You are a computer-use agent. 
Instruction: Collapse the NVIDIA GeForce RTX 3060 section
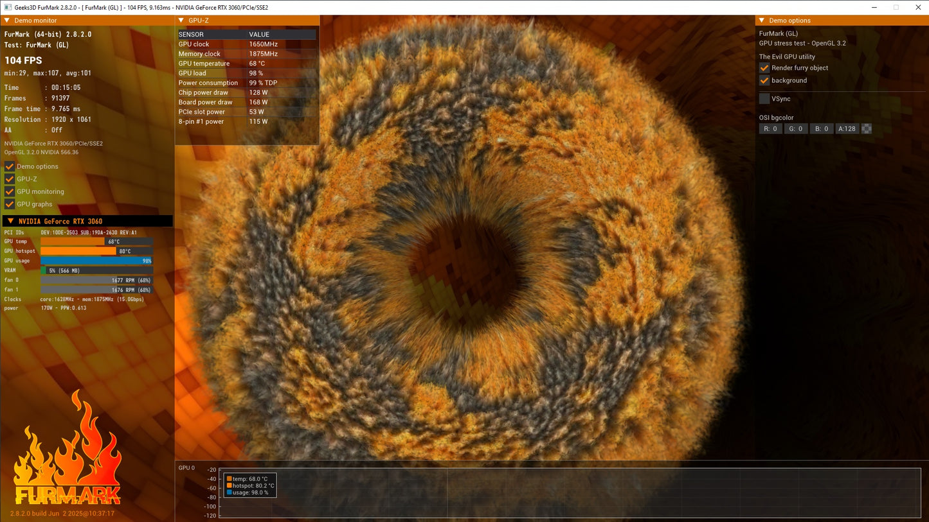(10, 221)
